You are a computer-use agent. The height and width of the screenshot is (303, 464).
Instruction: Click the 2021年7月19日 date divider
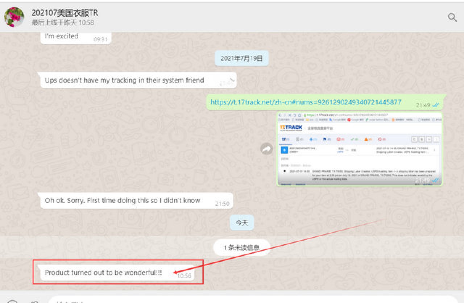(x=241, y=58)
